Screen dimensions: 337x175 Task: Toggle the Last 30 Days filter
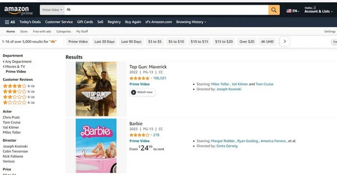coord(104,42)
